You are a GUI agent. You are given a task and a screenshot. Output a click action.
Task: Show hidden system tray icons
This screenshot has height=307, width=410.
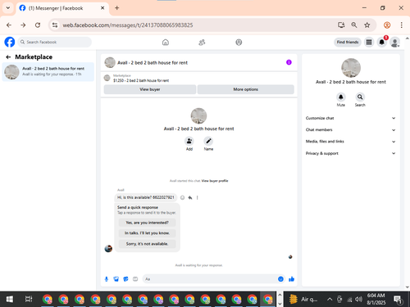click(x=330, y=300)
